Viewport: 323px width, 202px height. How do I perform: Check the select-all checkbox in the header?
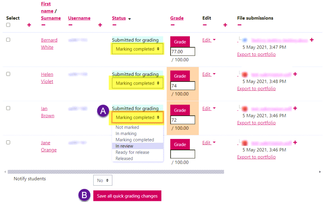[8, 25]
